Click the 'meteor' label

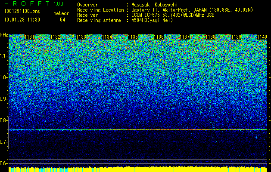(x=61, y=13)
